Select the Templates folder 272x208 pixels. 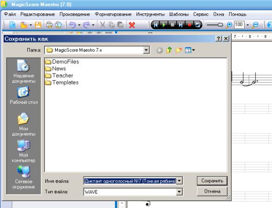62,83
